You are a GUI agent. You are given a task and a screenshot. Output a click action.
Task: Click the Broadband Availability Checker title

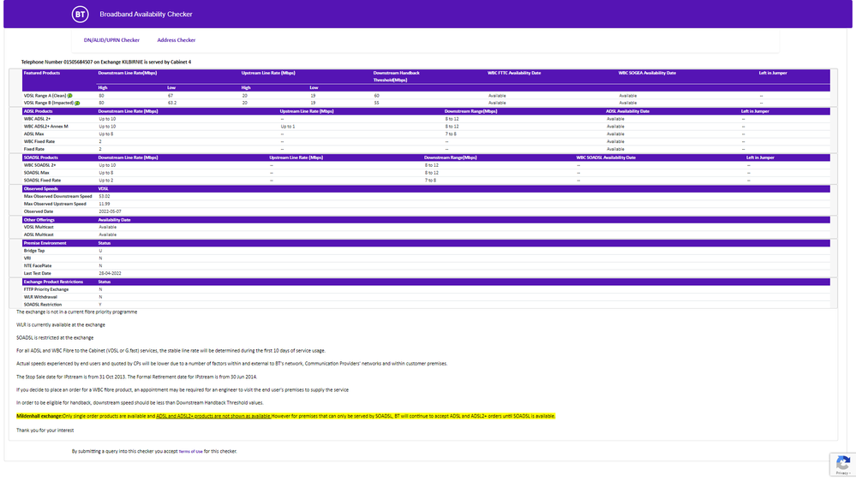coord(146,15)
